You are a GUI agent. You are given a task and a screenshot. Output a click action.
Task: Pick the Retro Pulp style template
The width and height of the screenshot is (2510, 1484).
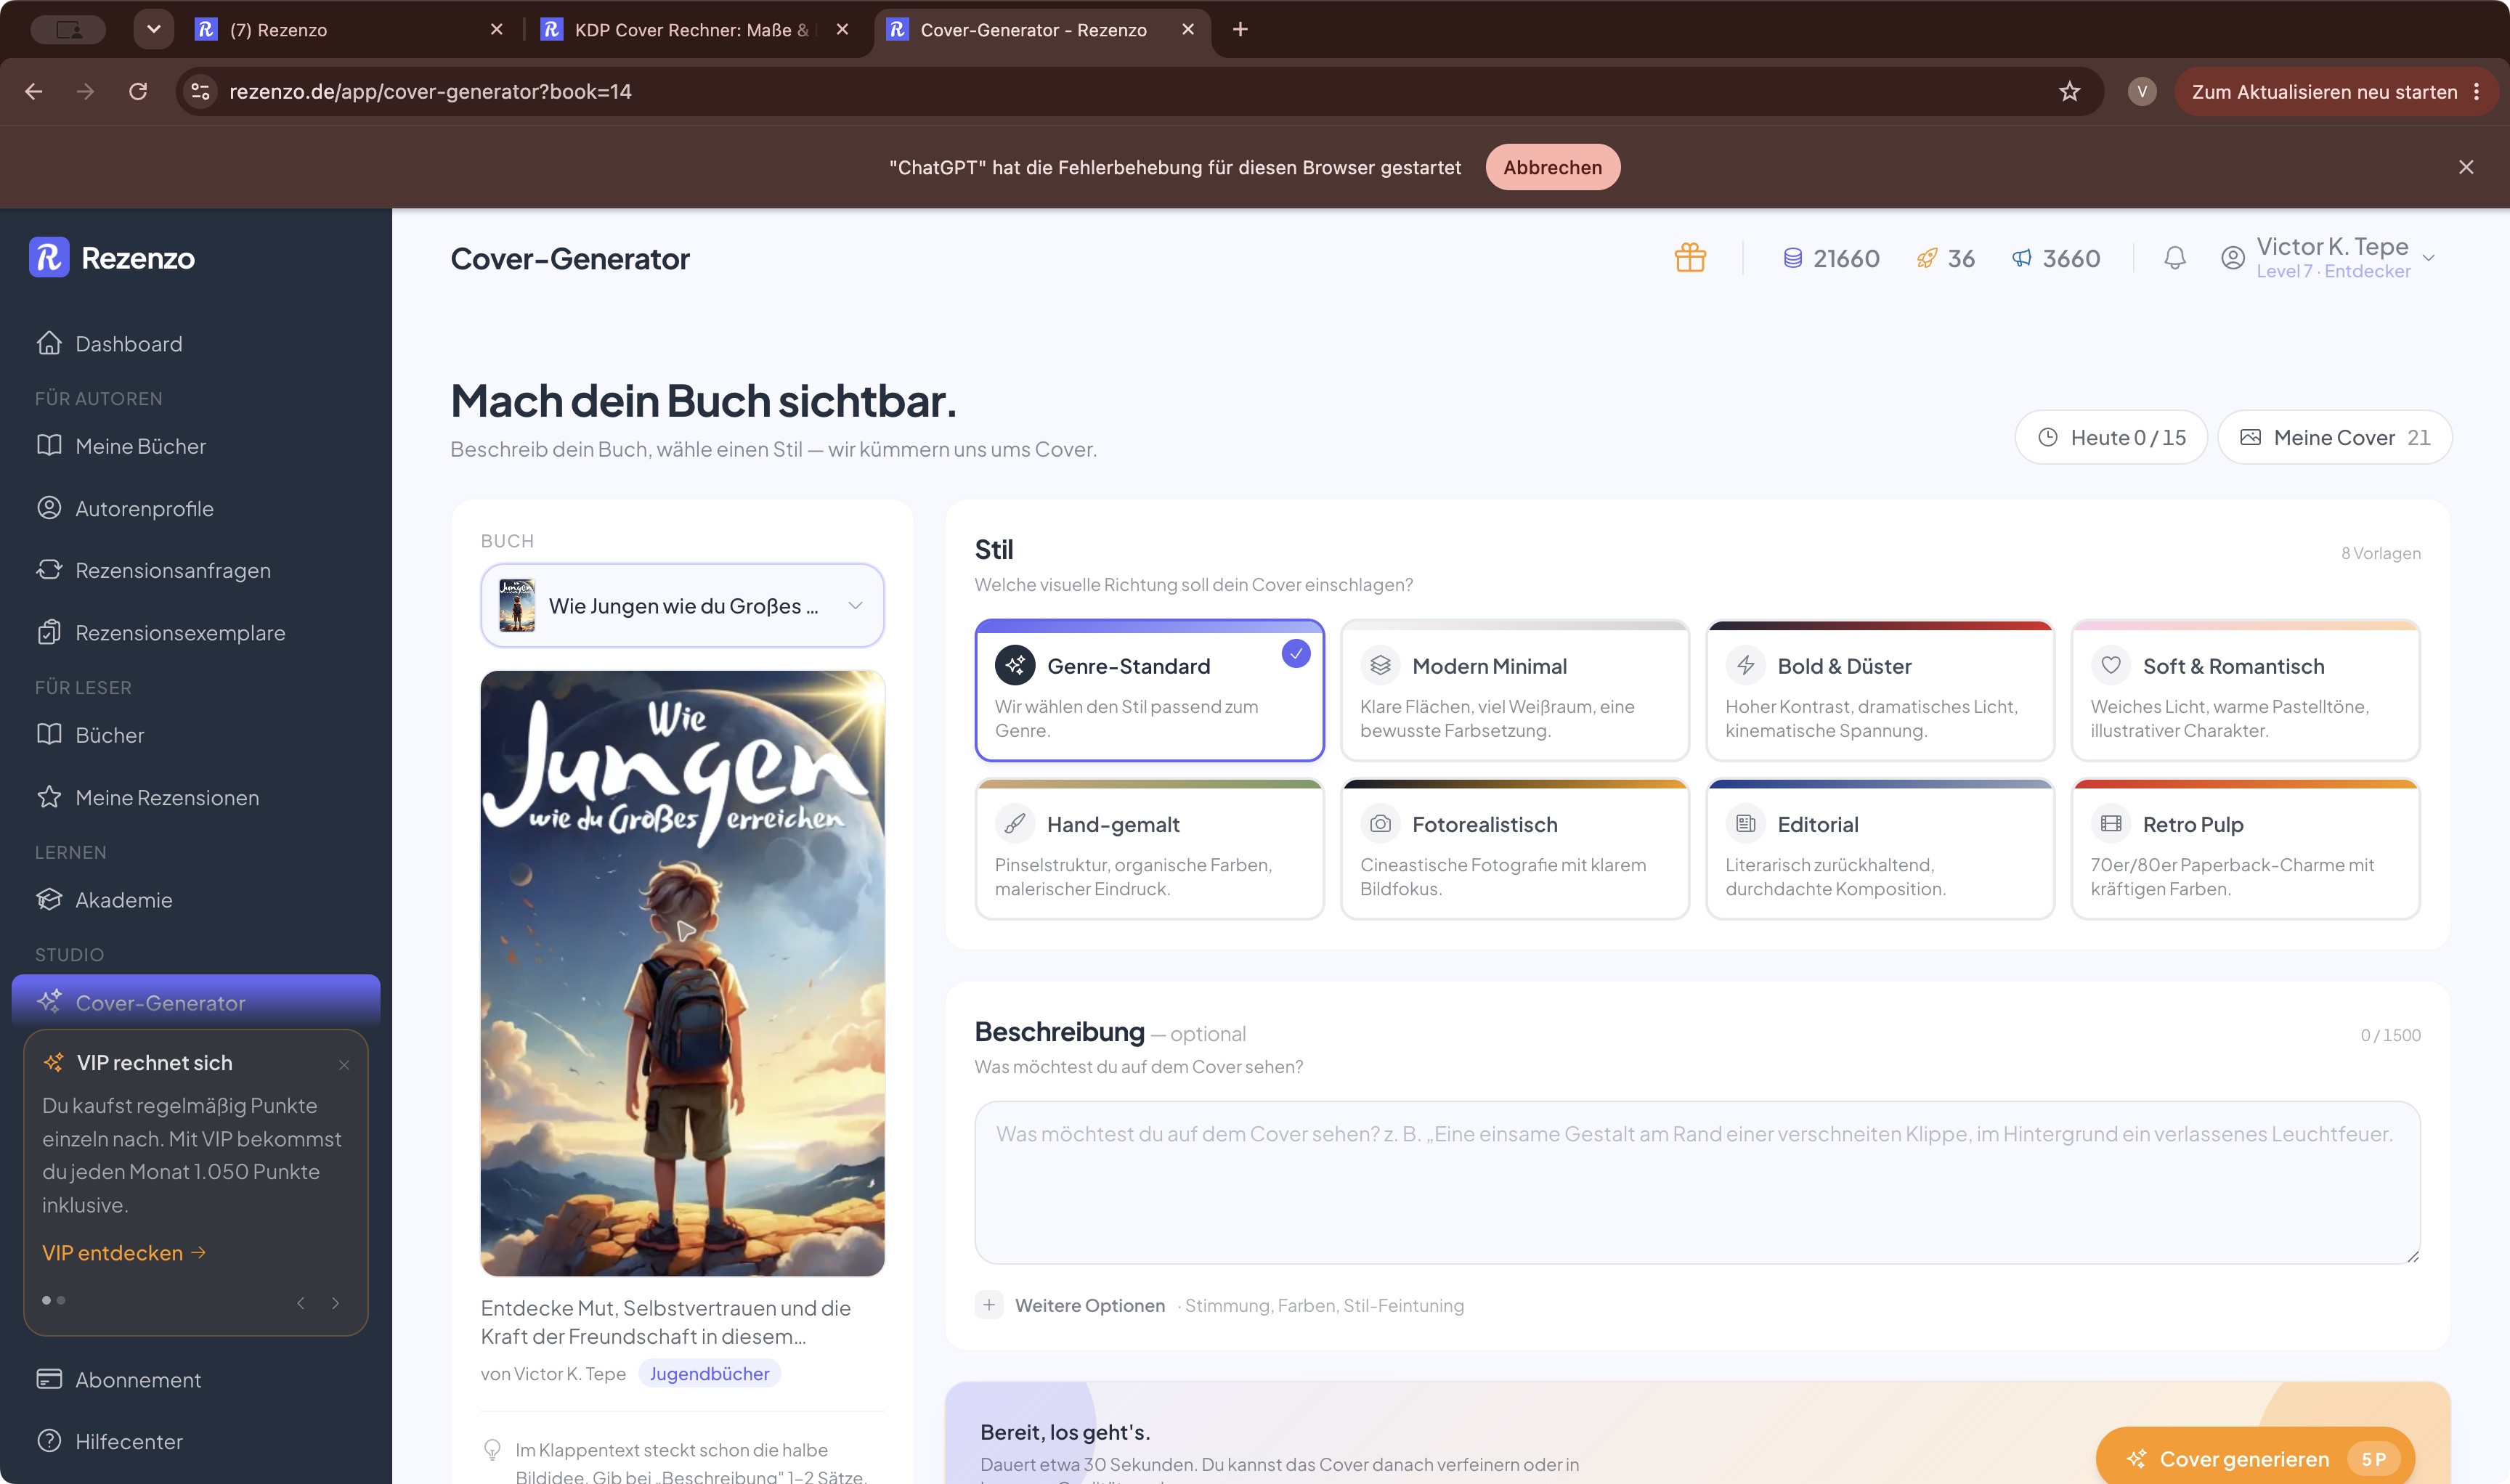pyautogui.click(x=2244, y=849)
